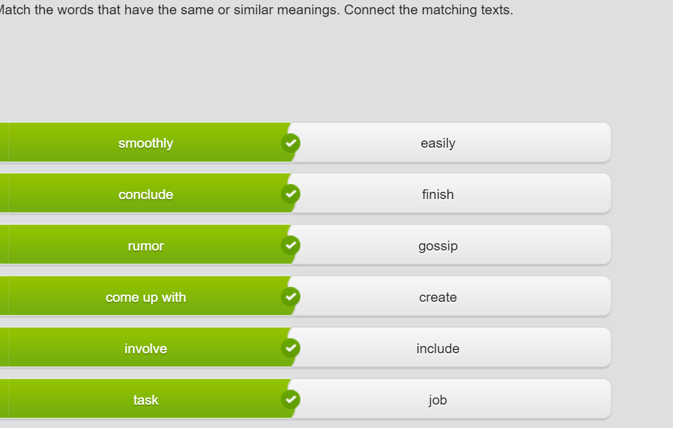Click the checkmark beside come up with
This screenshot has height=428, width=673.
coord(291,297)
